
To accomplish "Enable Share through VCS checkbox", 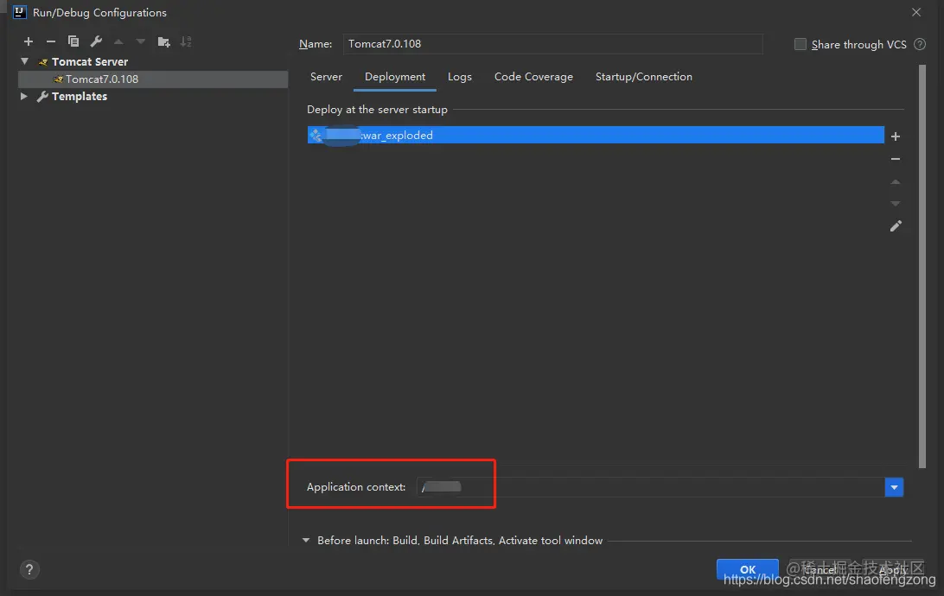I will click(800, 44).
